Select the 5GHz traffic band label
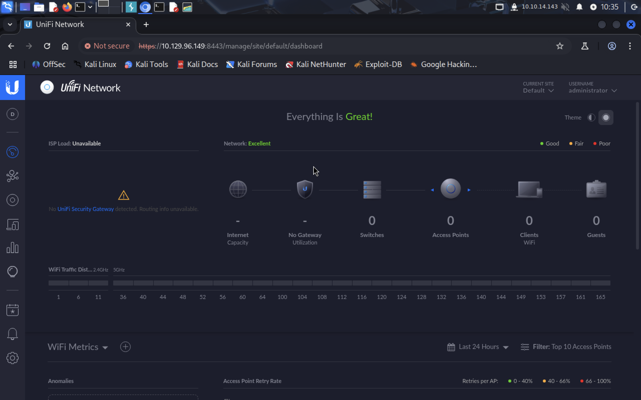The width and height of the screenshot is (641, 400). 119,270
